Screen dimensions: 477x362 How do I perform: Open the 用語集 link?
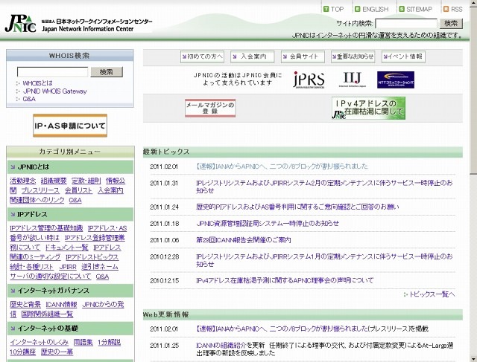[83, 343]
